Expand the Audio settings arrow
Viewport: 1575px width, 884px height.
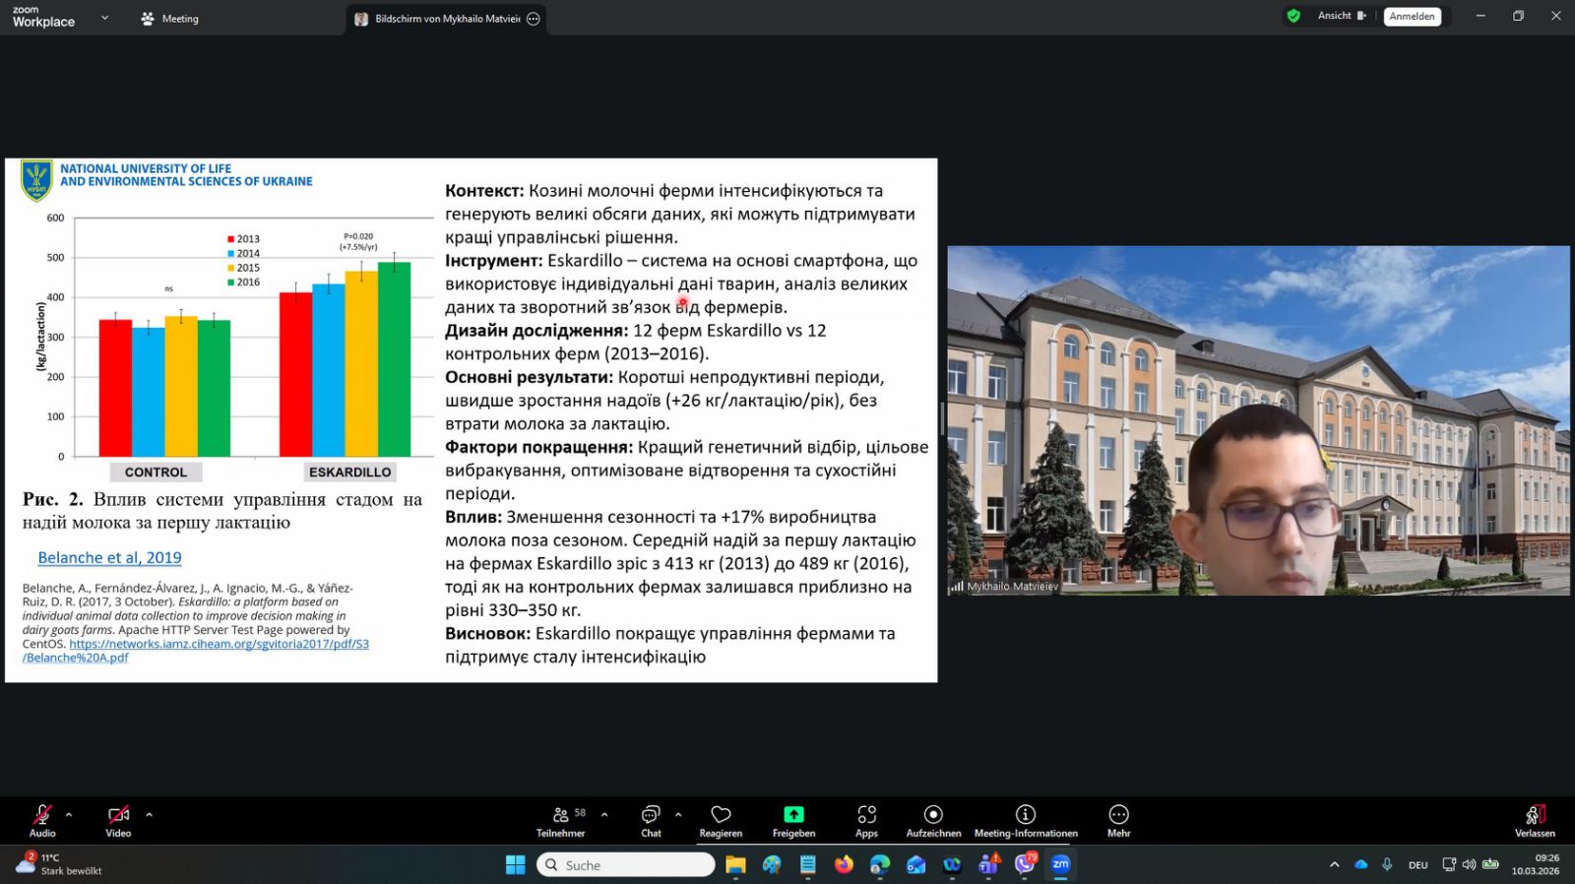coord(69,815)
